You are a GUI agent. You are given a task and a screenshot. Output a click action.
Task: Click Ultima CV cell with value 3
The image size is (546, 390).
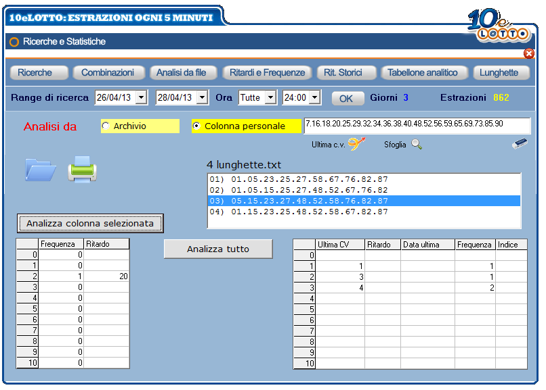tap(340, 277)
